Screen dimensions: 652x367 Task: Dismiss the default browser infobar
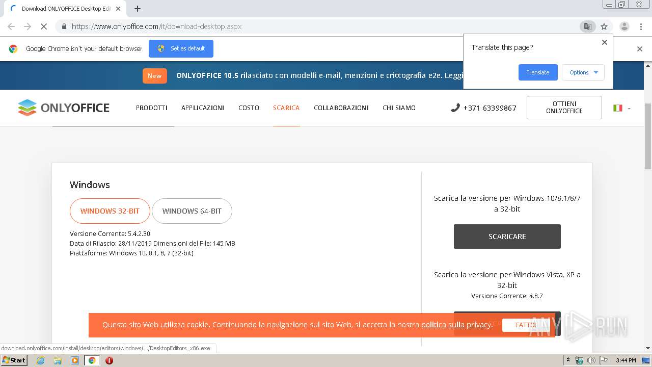(640, 49)
